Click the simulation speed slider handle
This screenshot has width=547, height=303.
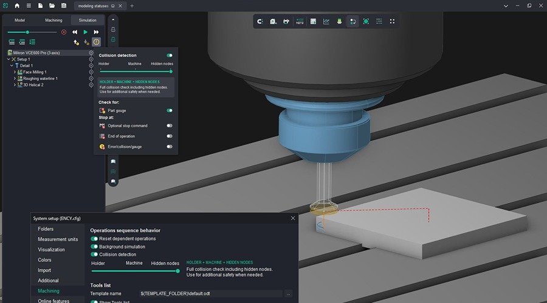coord(27,32)
